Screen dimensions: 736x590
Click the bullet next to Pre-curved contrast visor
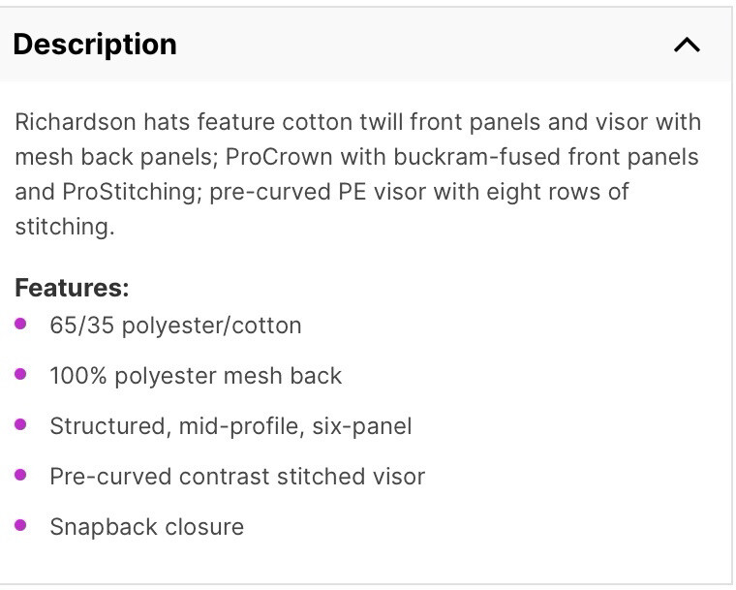[21, 475]
